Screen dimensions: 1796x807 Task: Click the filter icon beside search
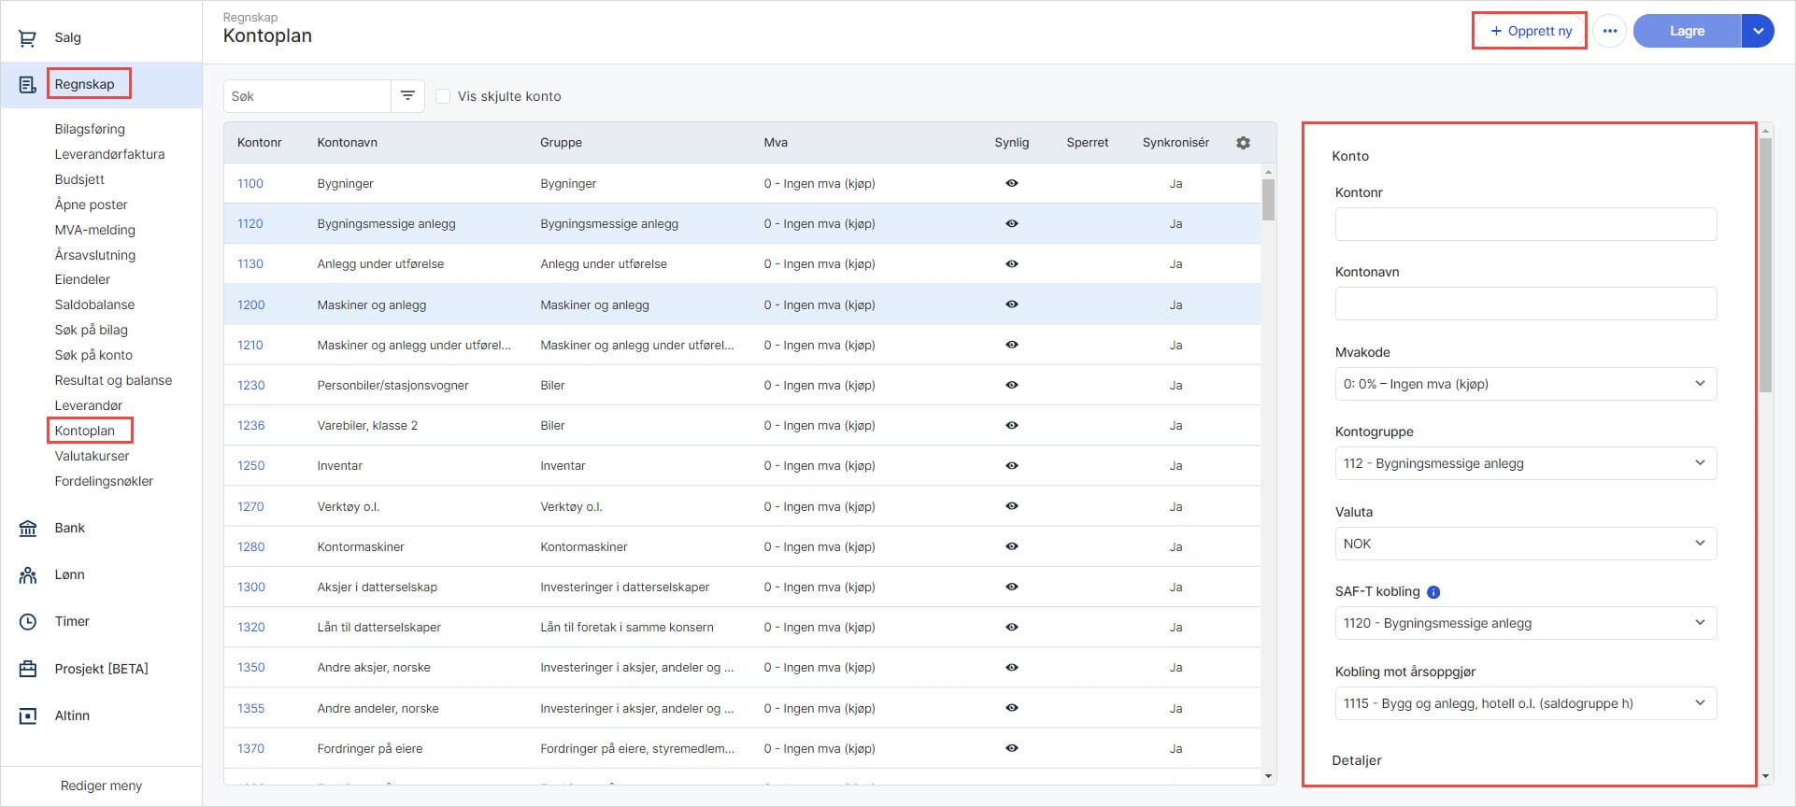(x=407, y=96)
